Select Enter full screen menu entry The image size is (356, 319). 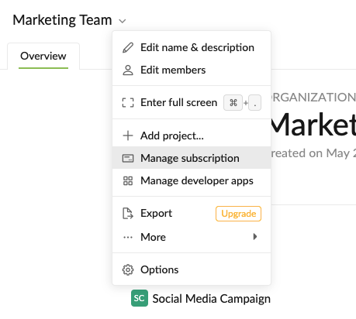point(192,103)
